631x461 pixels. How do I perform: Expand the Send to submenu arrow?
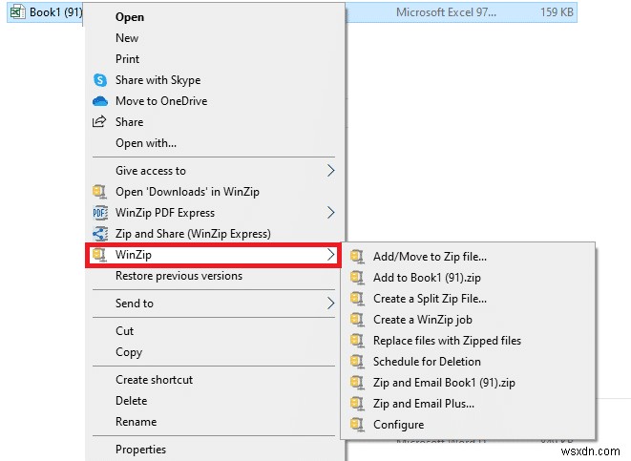click(331, 304)
